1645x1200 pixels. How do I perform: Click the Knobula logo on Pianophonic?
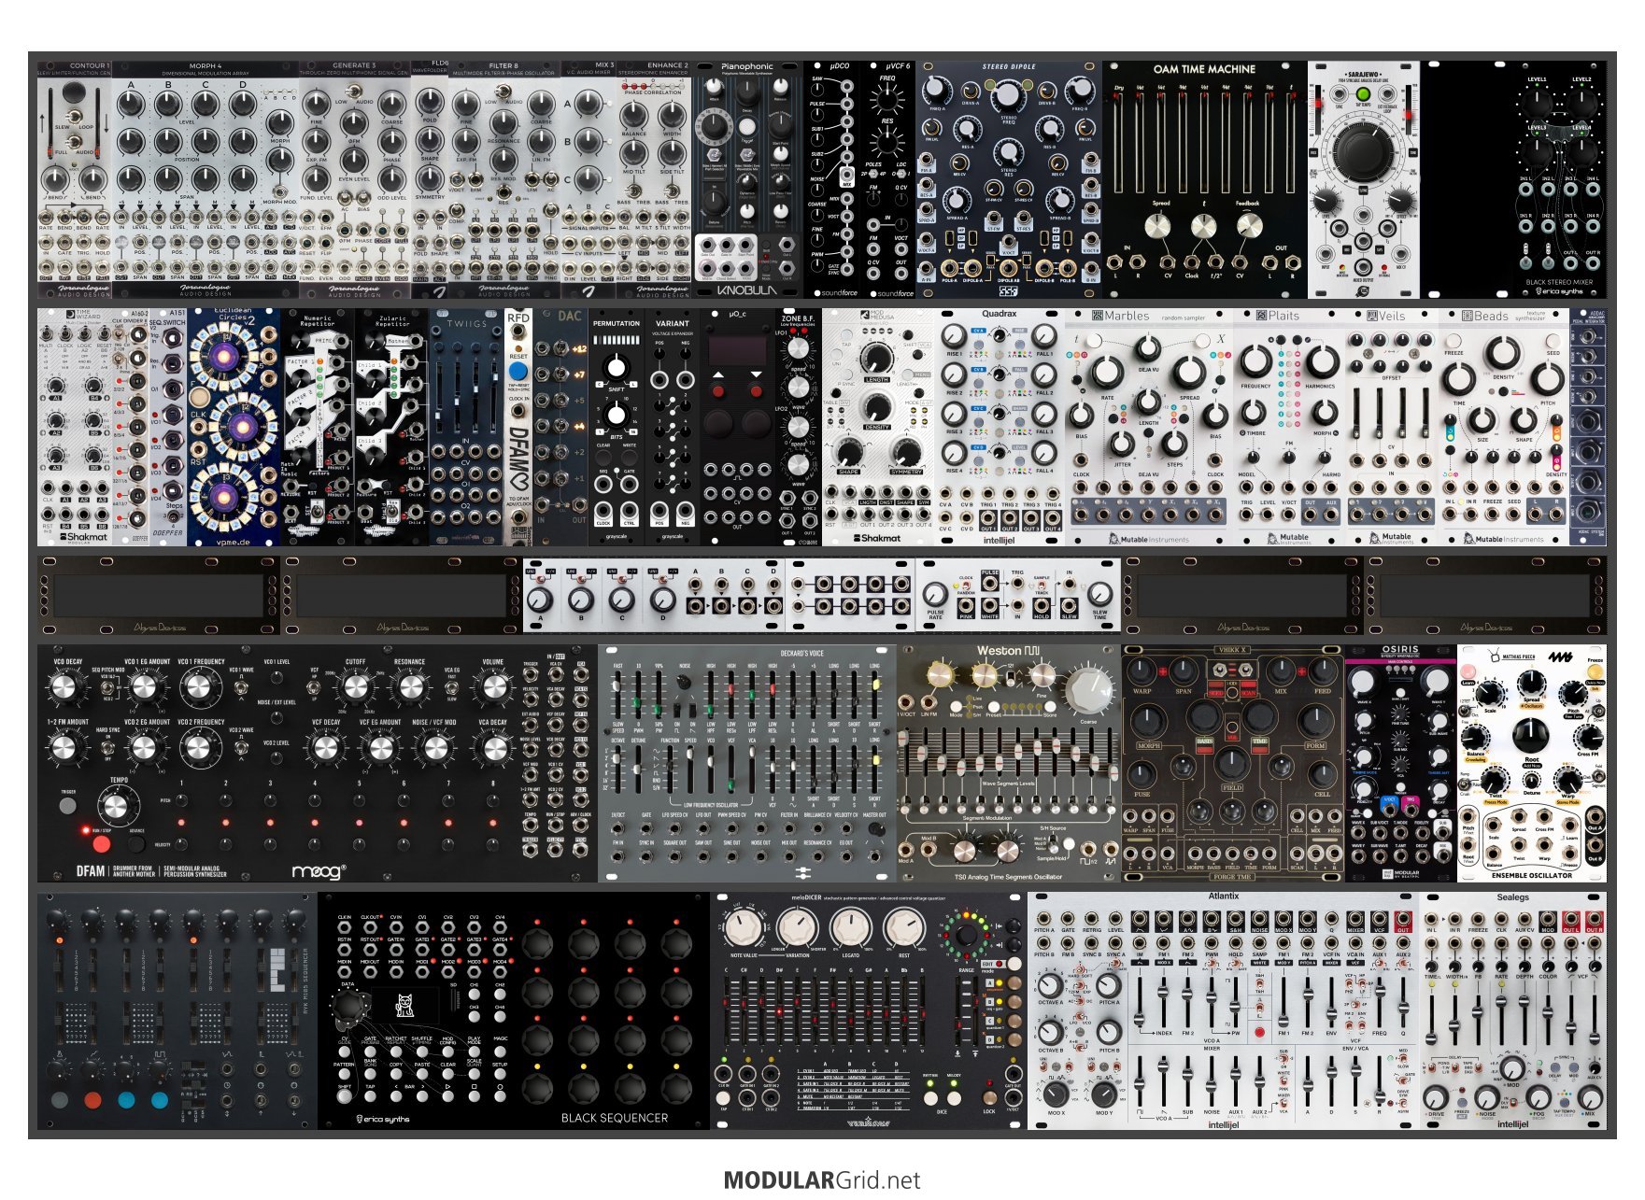pyautogui.click(x=747, y=290)
